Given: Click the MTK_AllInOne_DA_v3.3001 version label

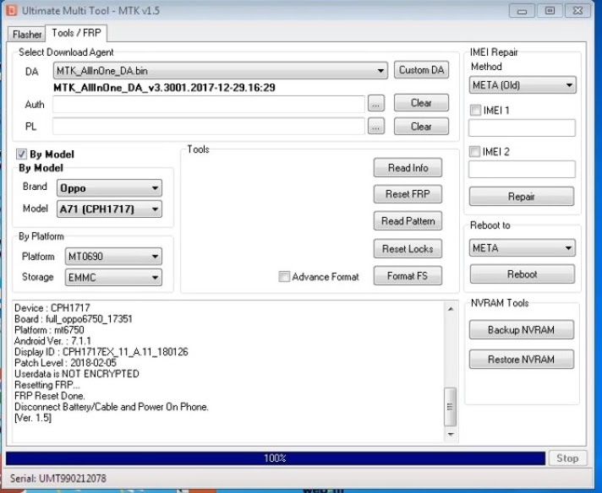Looking at the screenshot, I should [x=164, y=88].
